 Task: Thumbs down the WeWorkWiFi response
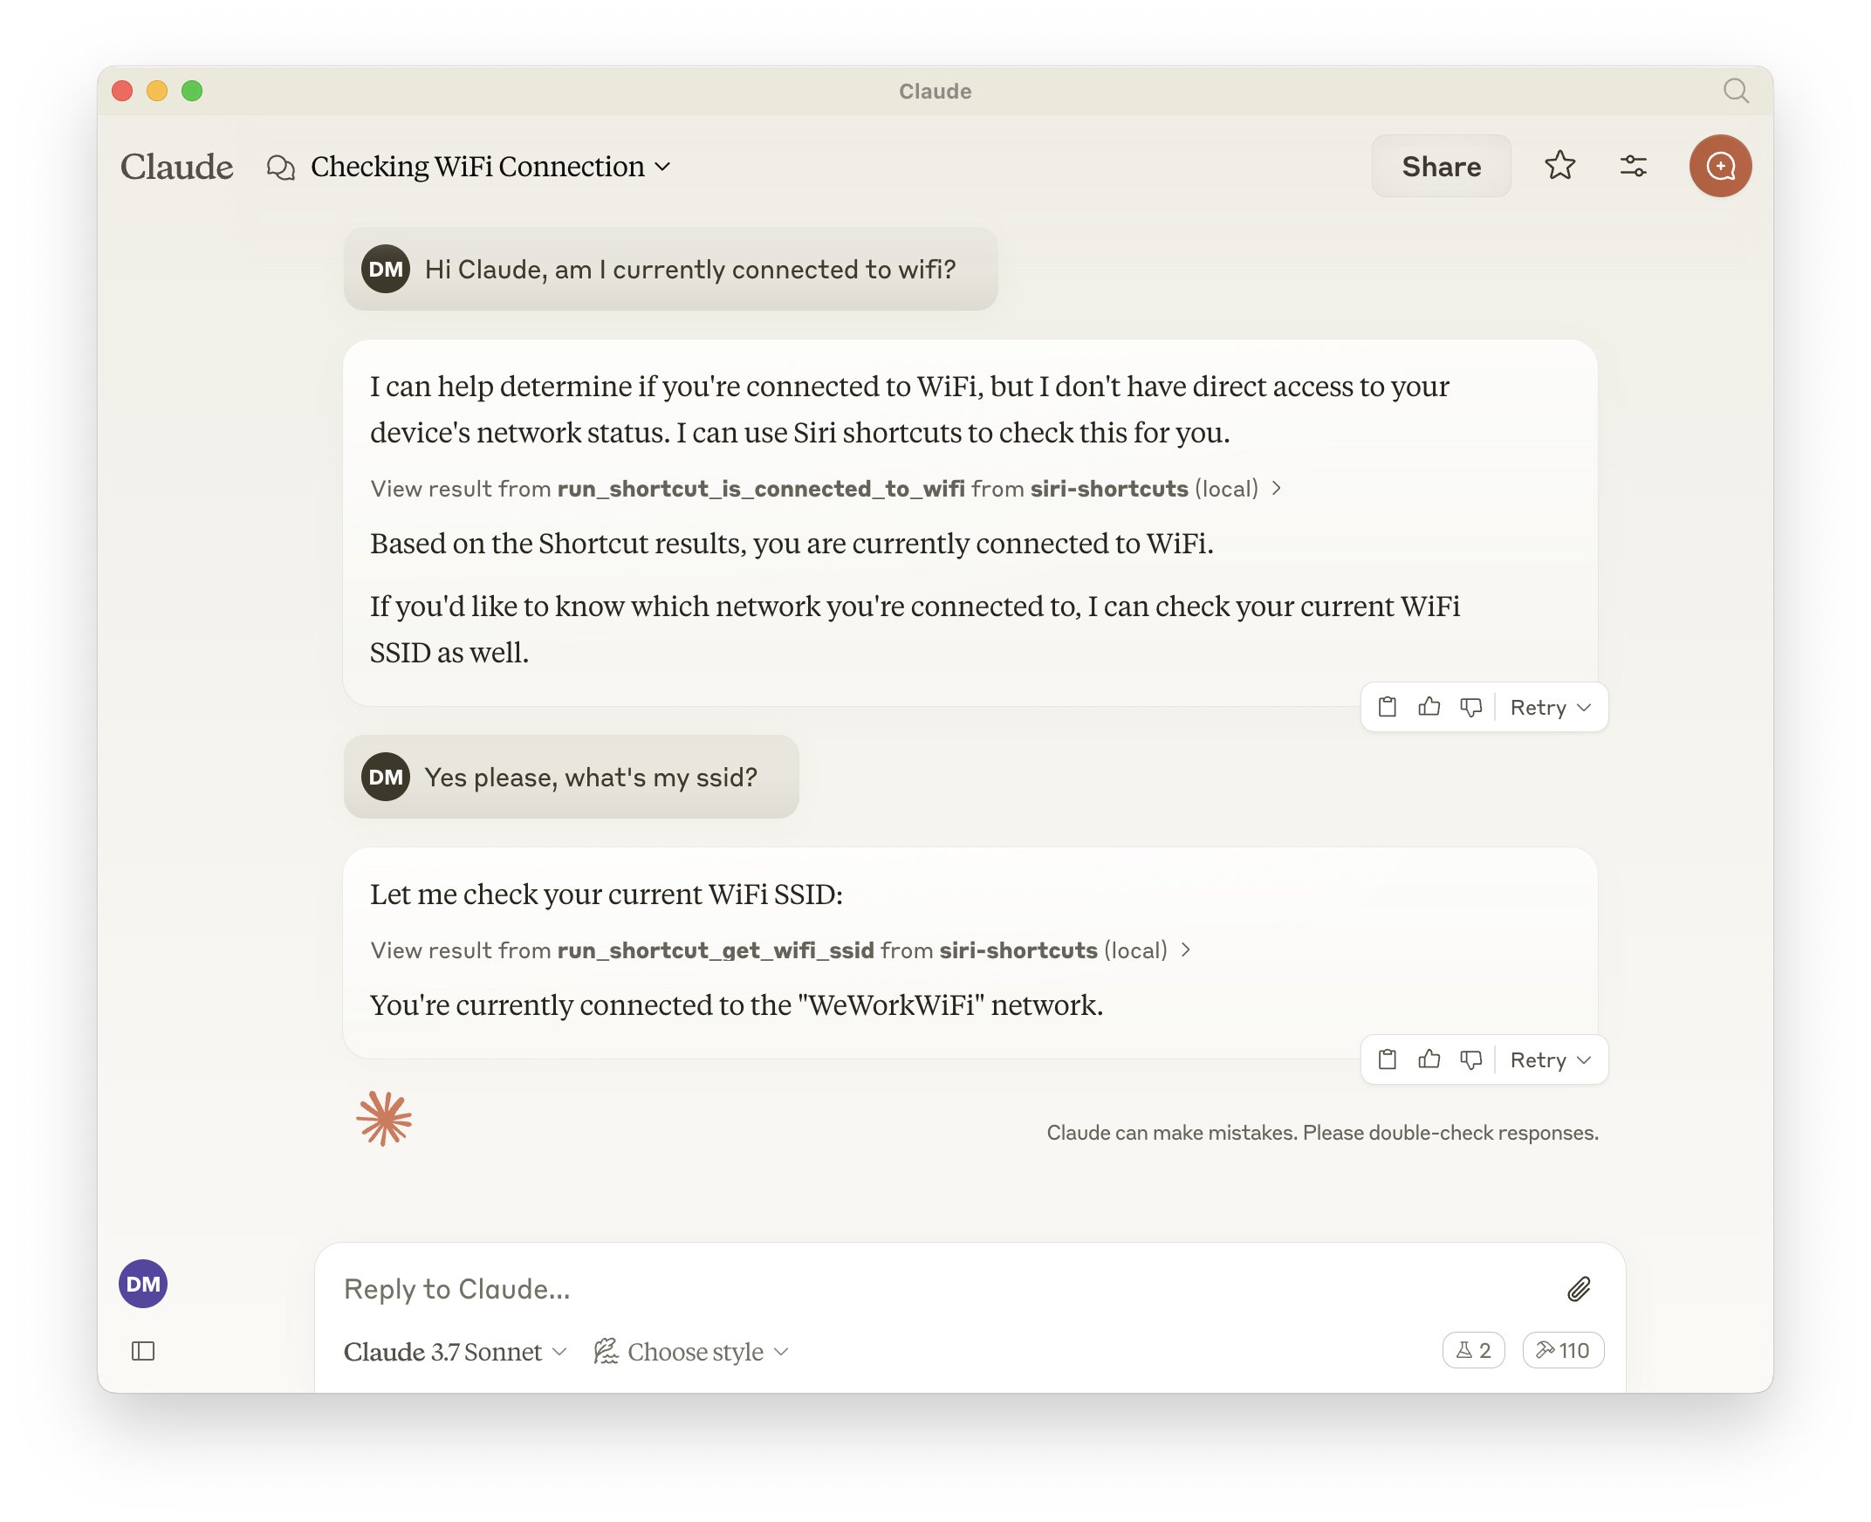point(1470,1059)
